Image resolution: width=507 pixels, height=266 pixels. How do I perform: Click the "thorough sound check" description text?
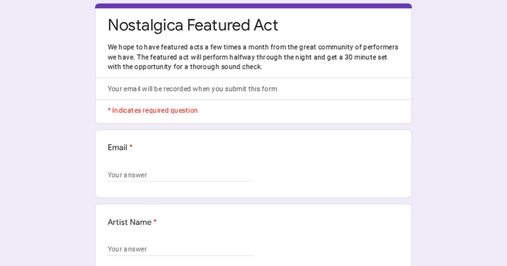226,67
